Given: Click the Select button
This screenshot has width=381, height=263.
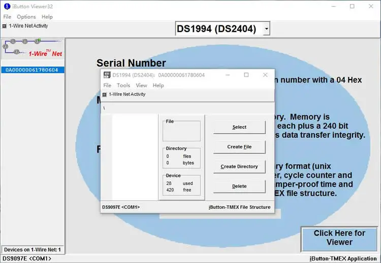Looking at the screenshot, I should (239, 127).
